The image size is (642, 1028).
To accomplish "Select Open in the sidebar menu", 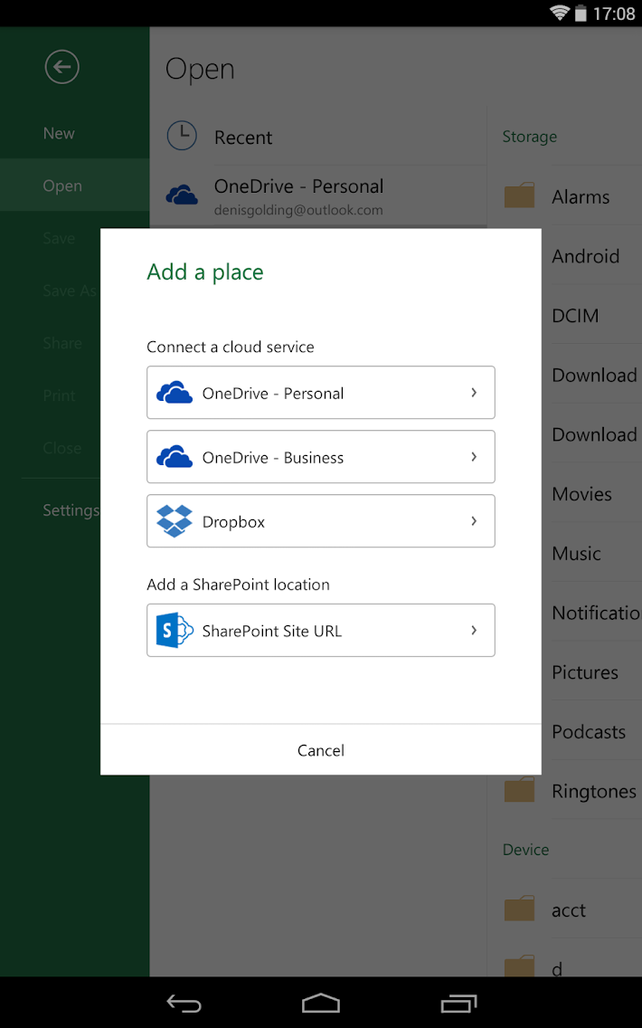I will click(62, 186).
